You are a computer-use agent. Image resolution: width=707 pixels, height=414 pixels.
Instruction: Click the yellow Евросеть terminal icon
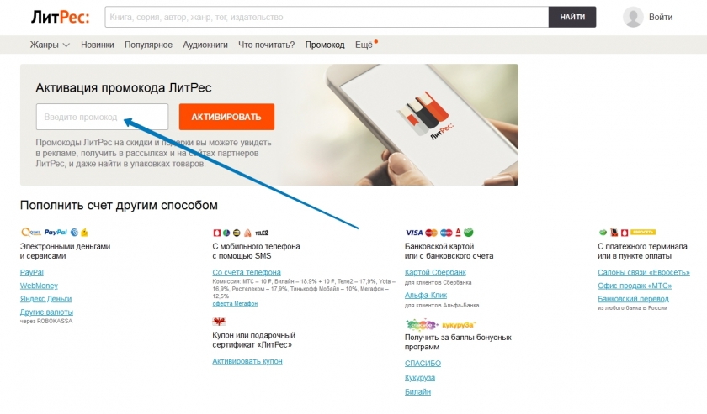pyautogui.click(x=642, y=233)
